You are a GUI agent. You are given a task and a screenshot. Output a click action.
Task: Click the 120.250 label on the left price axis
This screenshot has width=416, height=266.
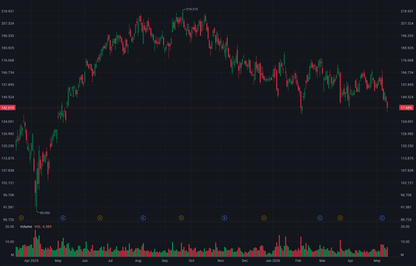[x=8, y=146]
